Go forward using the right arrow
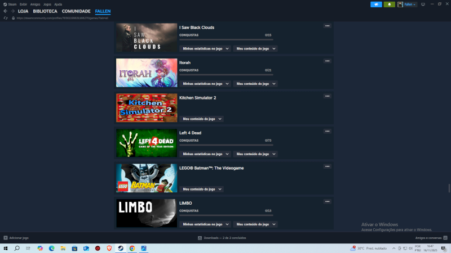This screenshot has height=253, width=451. [x=12, y=11]
